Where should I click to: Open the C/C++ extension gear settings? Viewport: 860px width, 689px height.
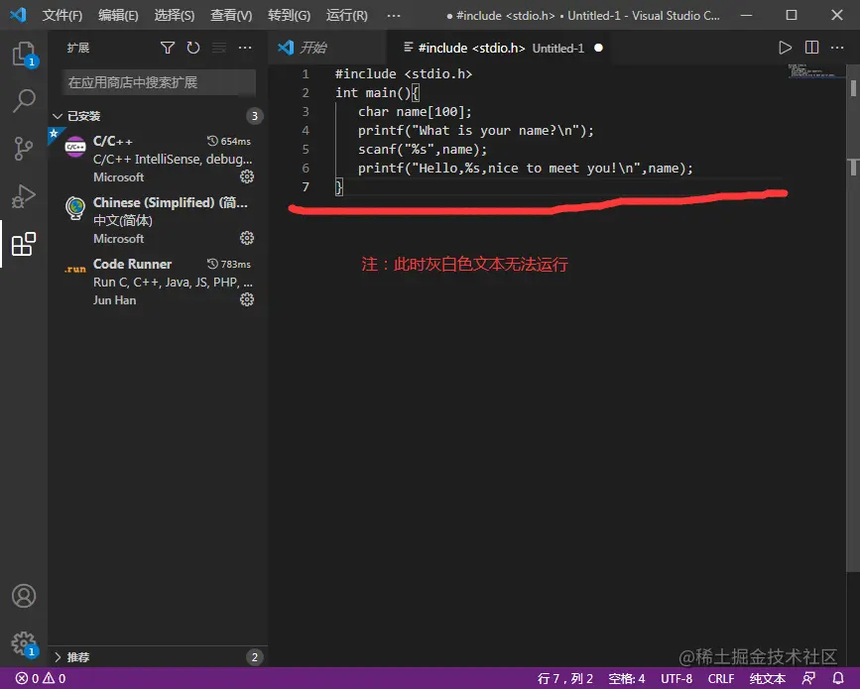pos(247,176)
